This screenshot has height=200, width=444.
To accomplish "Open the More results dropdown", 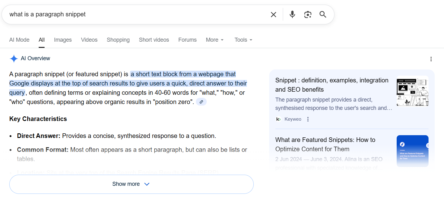I will click(x=214, y=40).
